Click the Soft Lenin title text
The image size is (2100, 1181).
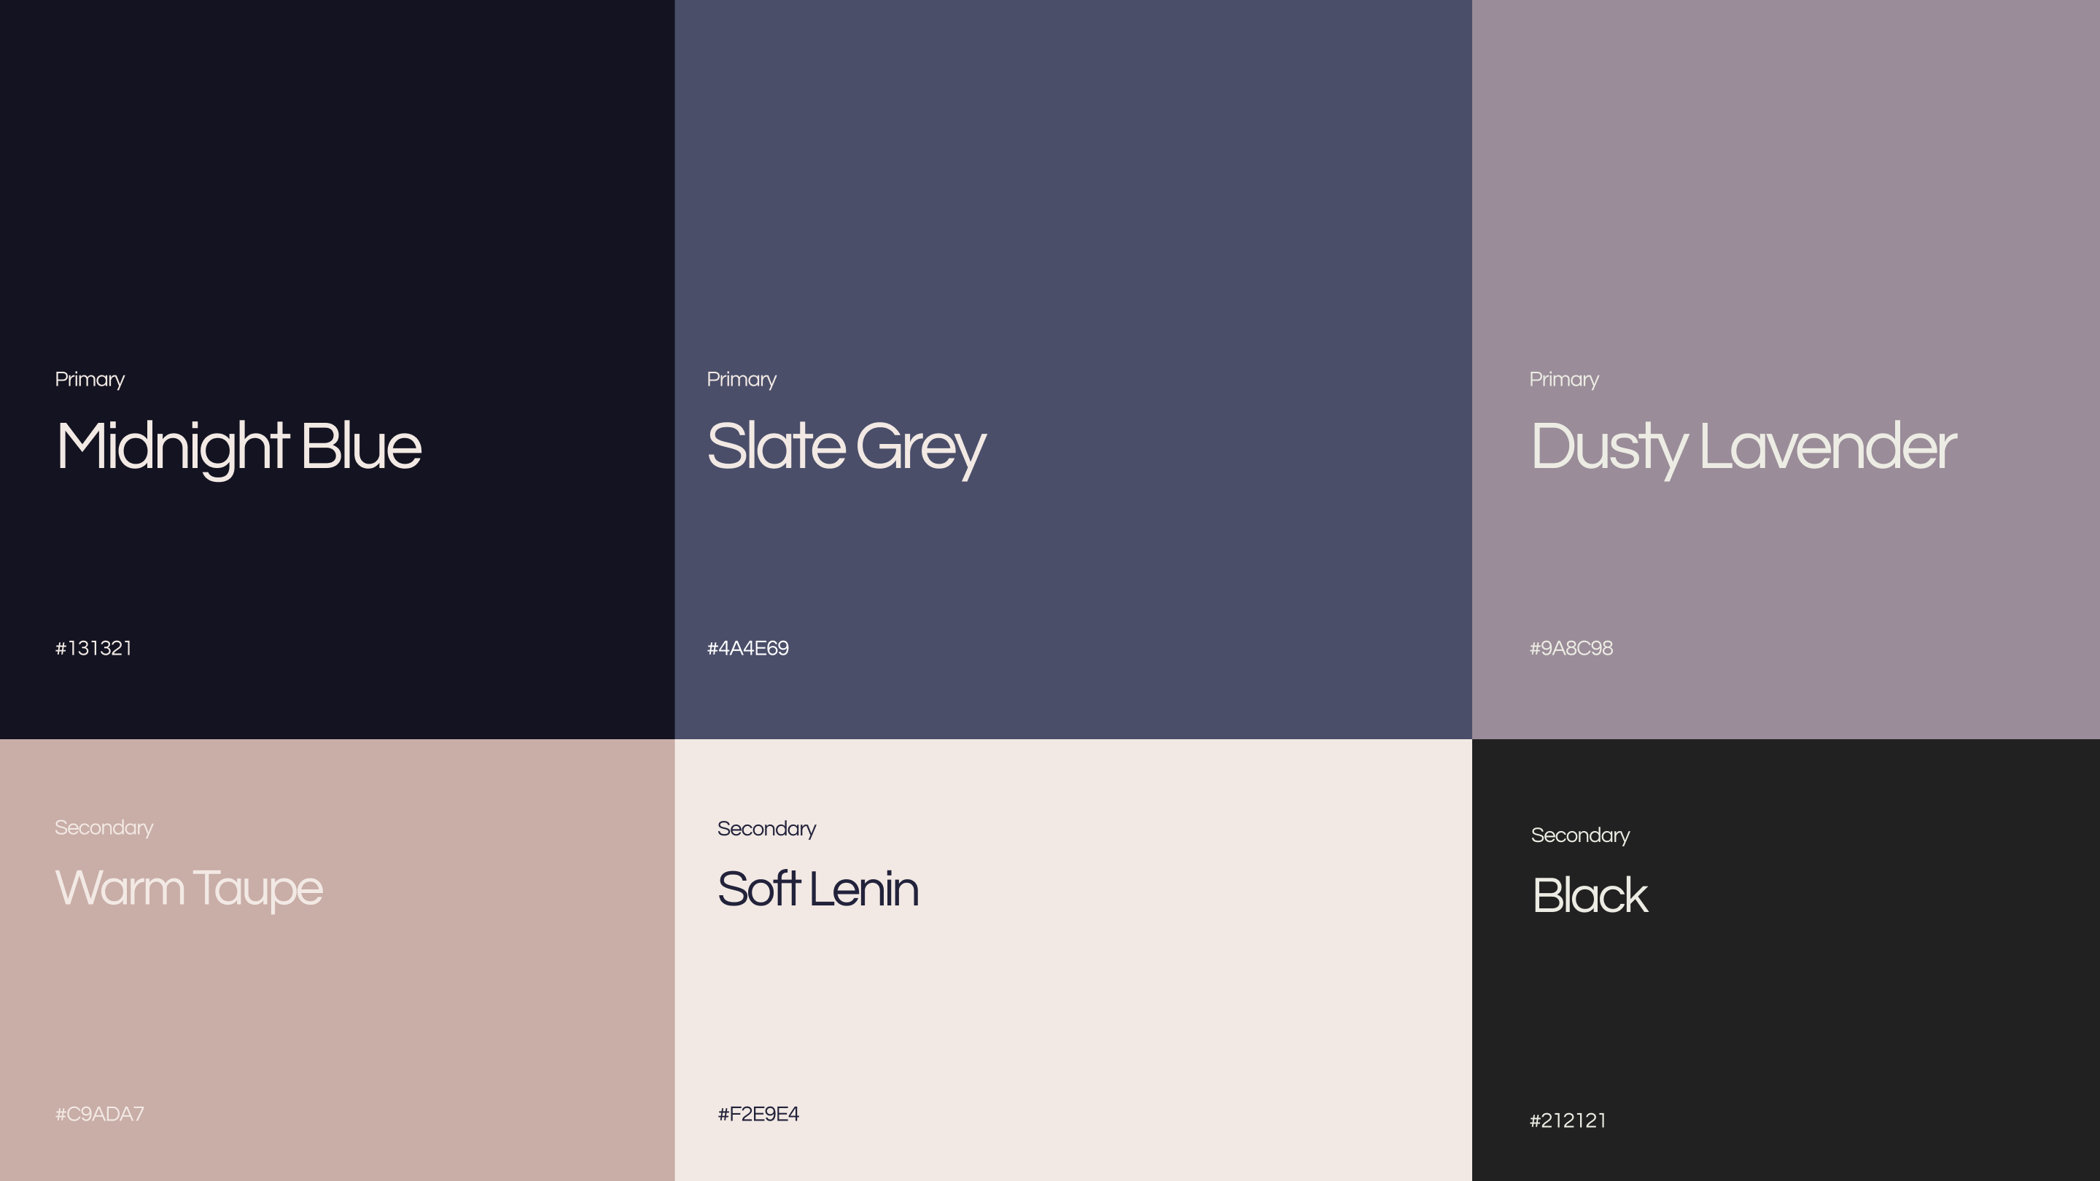pos(817,891)
